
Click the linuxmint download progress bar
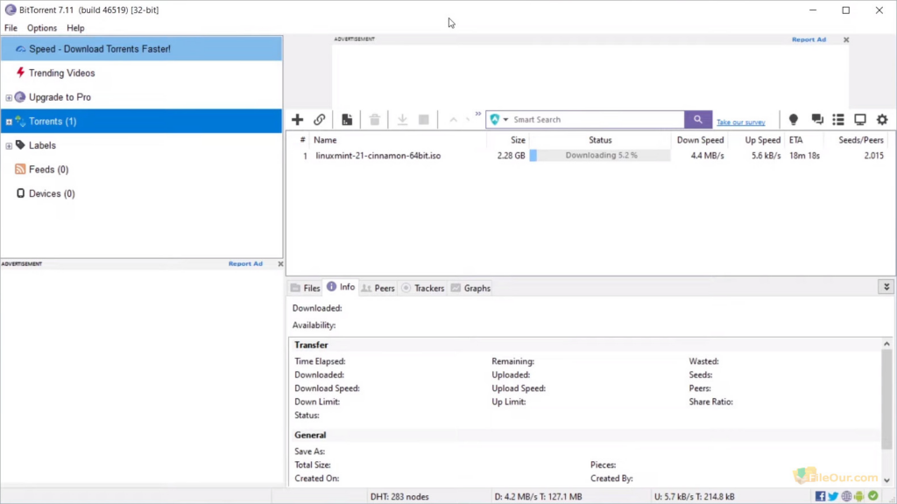[x=600, y=154]
